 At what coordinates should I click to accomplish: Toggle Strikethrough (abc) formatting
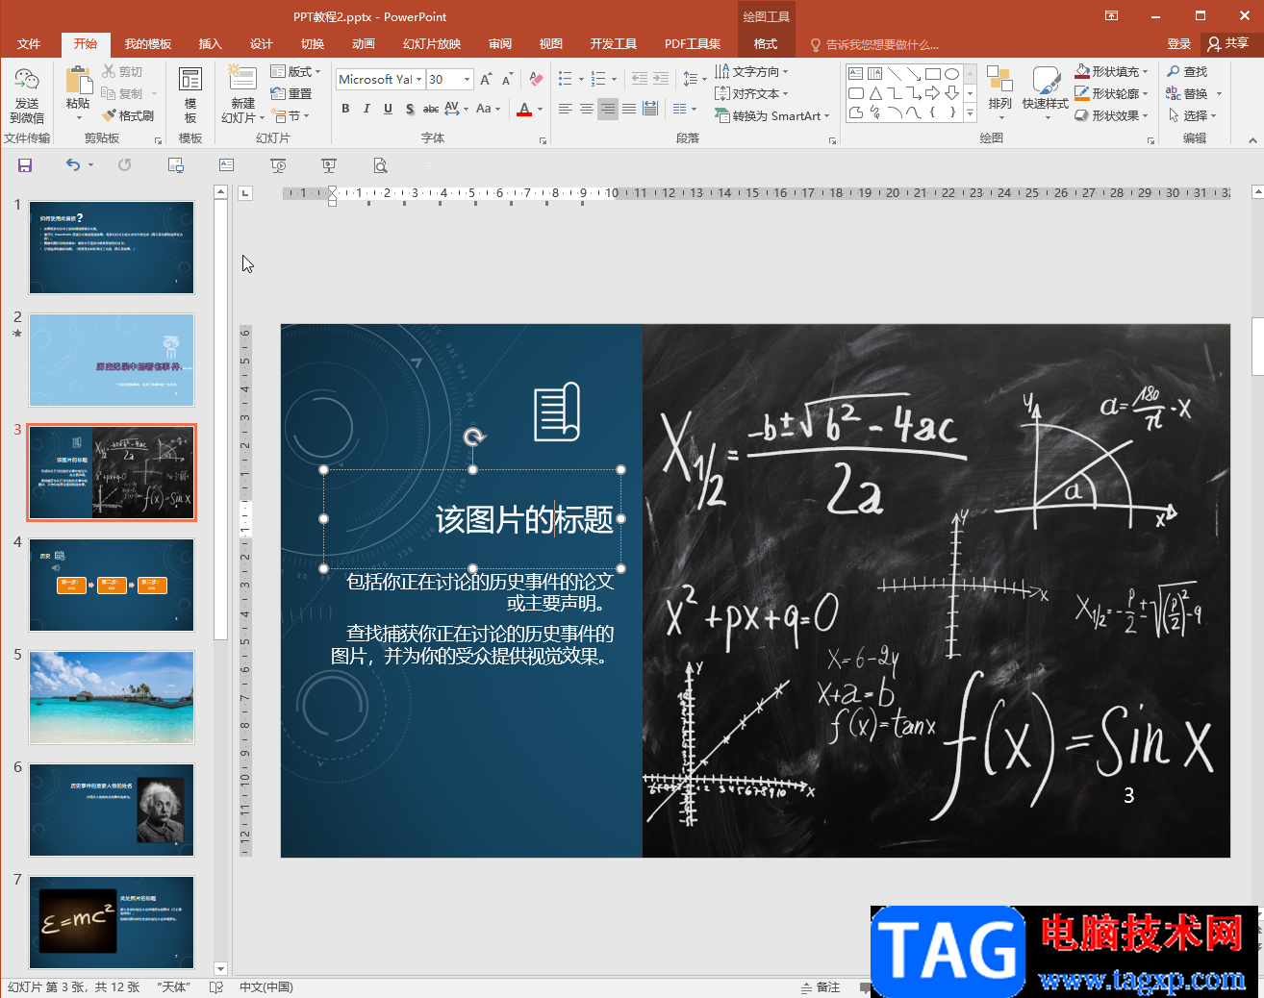pyautogui.click(x=431, y=109)
